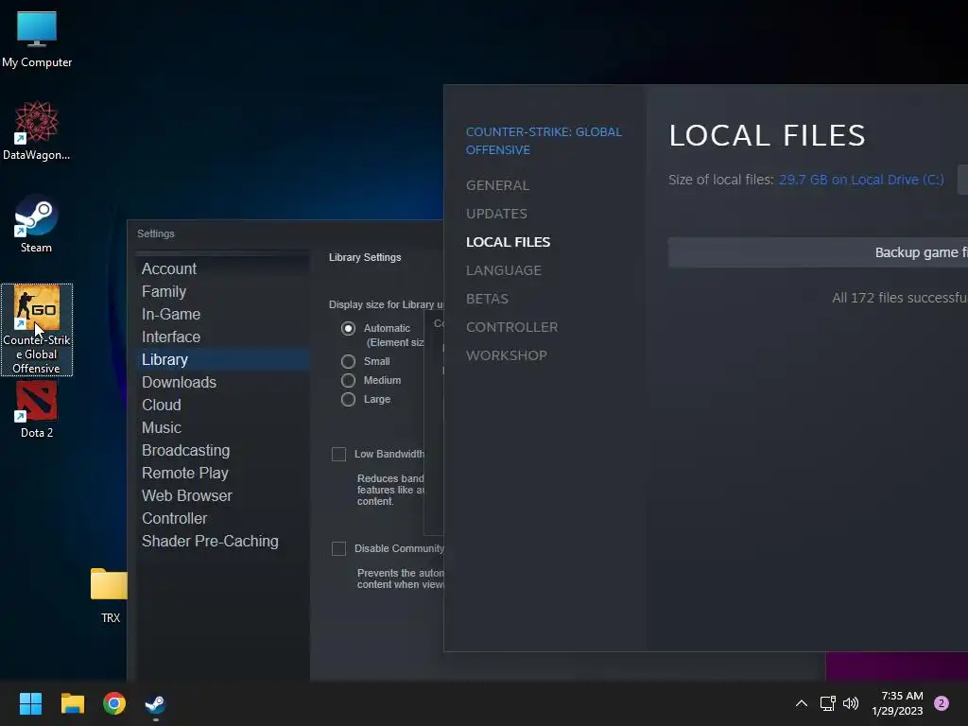Open the volume tray icon
Screen dimensions: 968x726
[851, 703]
